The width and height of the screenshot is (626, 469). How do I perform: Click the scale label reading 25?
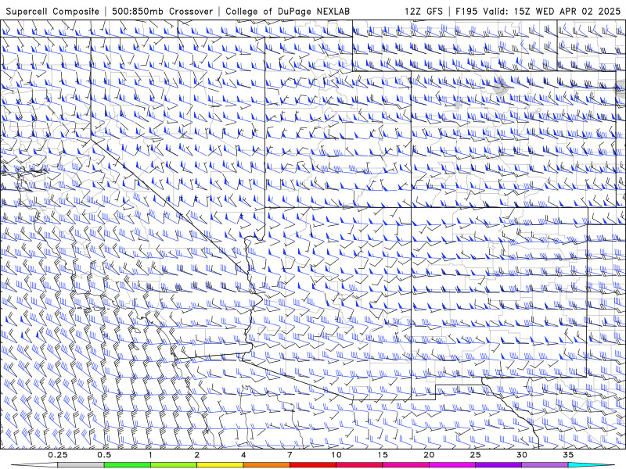click(x=475, y=455)
